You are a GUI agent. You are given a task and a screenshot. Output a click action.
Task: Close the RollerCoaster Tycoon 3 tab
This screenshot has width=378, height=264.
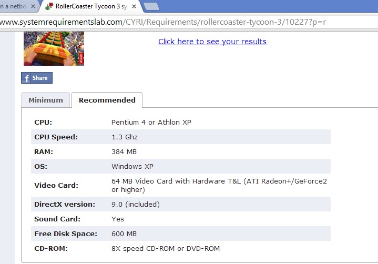(x=134, y=6)
